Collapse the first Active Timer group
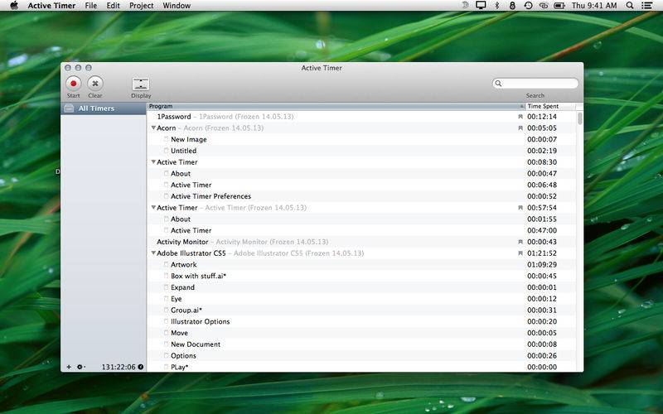This screenshot has width=663, height=414. pyautogui.click(x=153, y=161)
